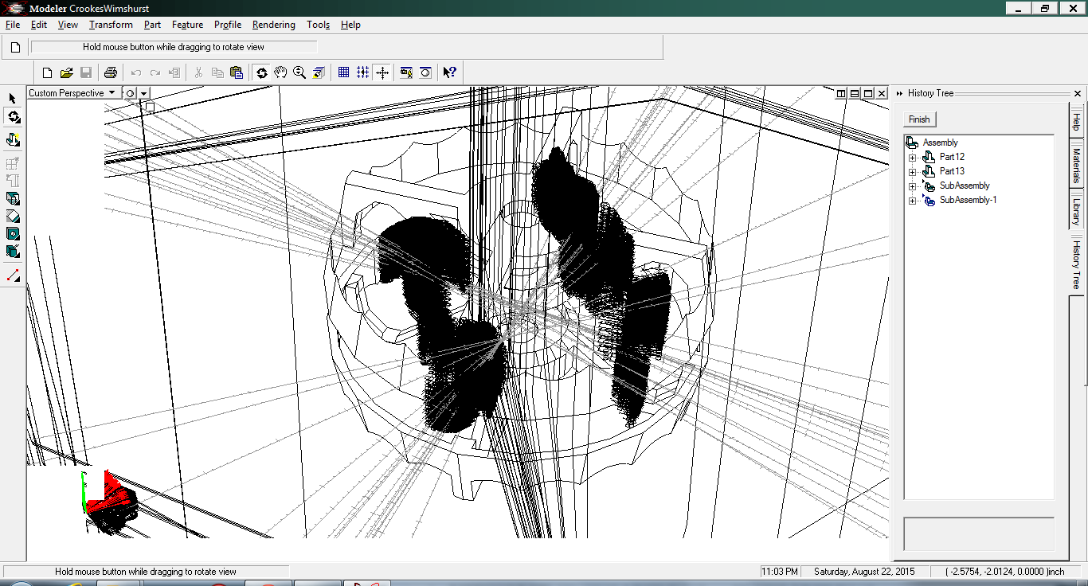Click the insert part icon in left toolbar

click(x=13, y=140)
